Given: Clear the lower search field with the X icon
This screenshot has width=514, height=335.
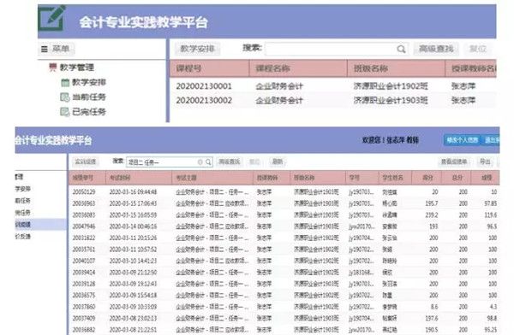Looking at the screenshot, I should click(x=200, y=162).
